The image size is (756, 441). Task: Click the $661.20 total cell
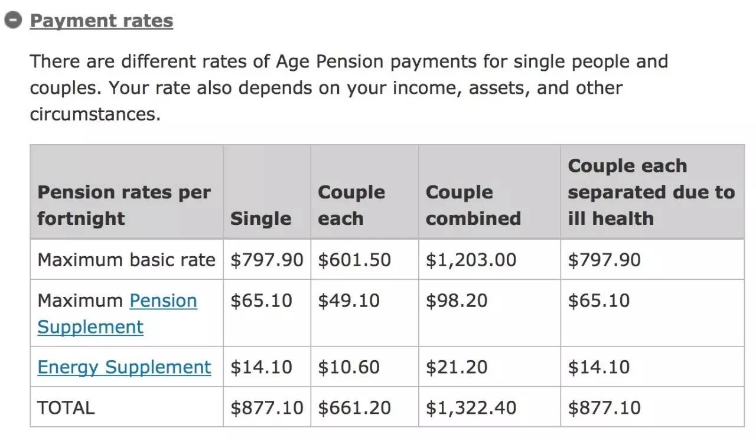[354, 408]
